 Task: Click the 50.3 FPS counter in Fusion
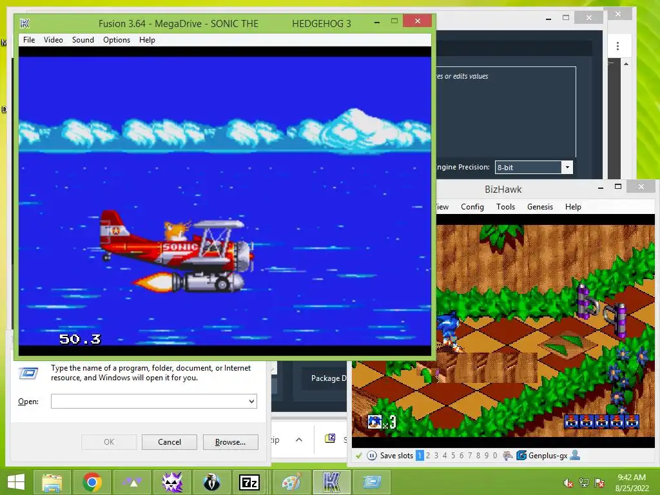80,339
